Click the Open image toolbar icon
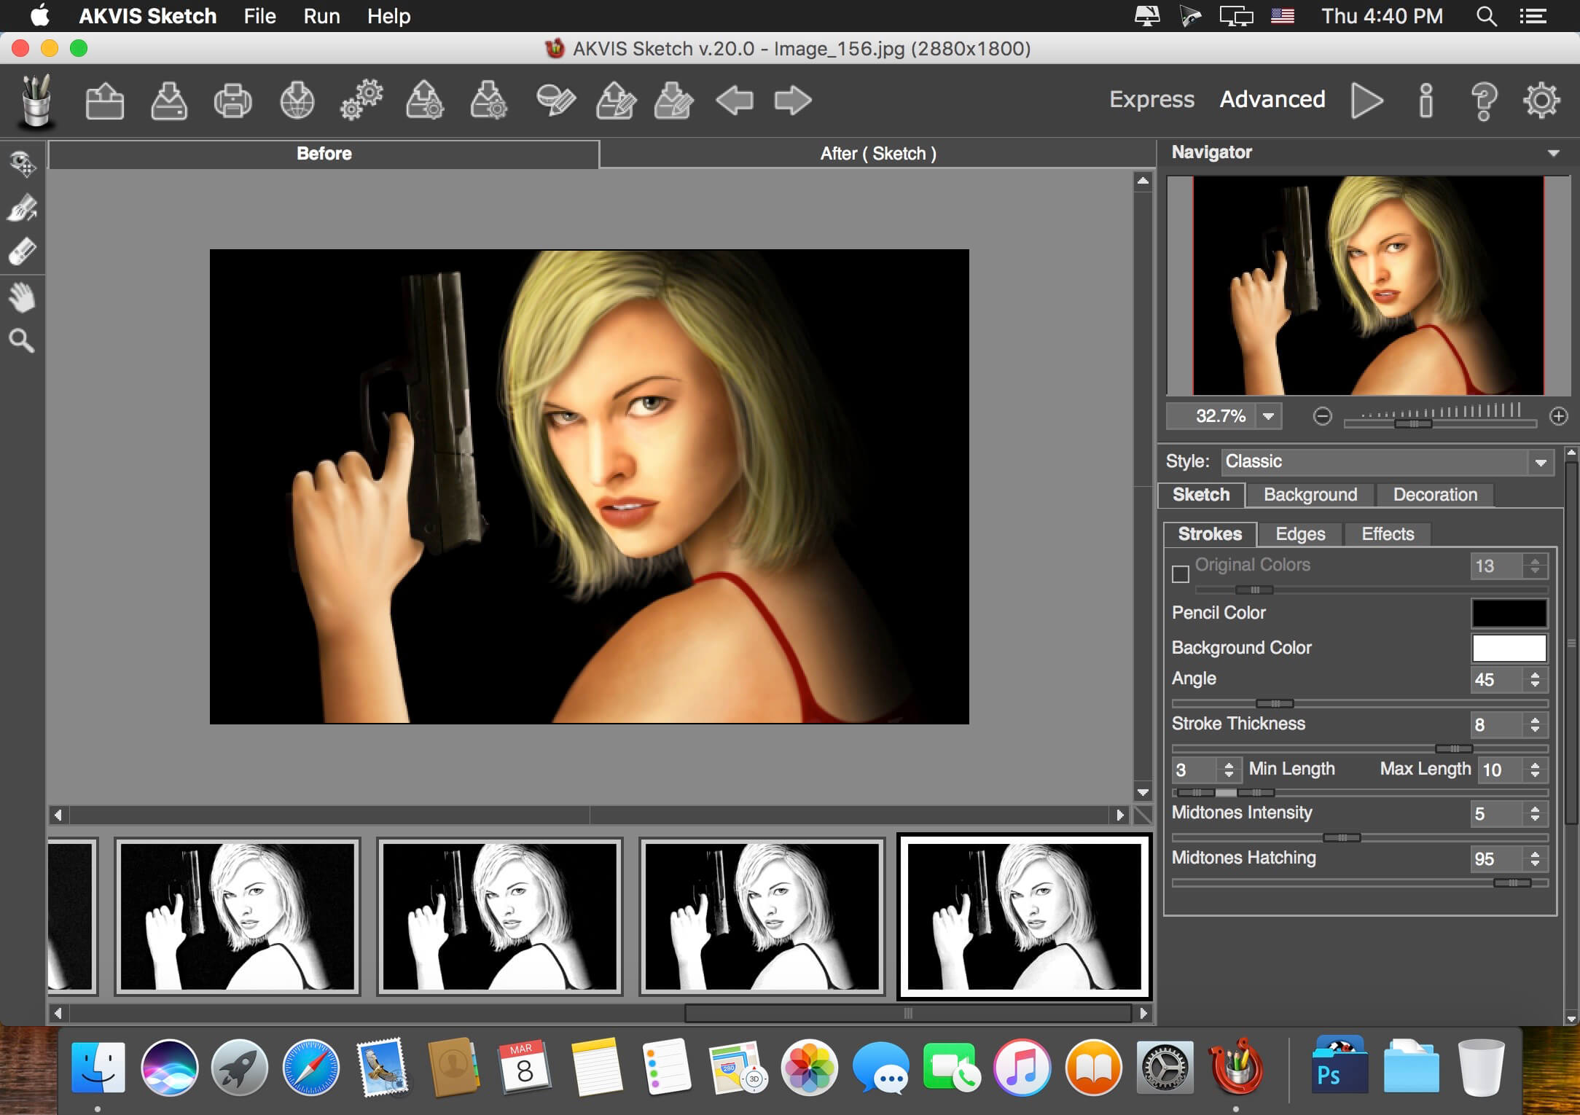1580x1115 pixels. click(x=105, y=101)
